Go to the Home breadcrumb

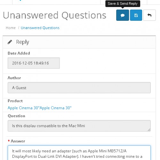click(11, 28)
